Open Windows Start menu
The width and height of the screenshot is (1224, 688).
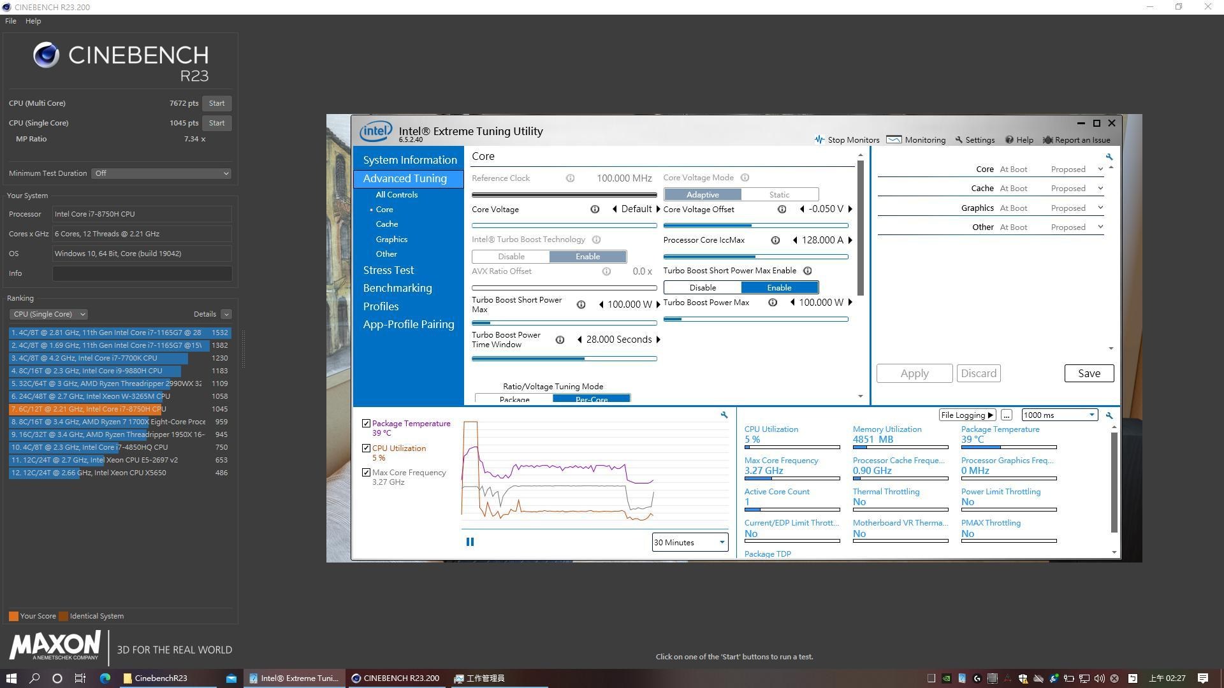click(x=11, y=678)
